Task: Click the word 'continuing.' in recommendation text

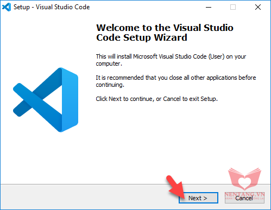Action: click(x=110, y=85)
